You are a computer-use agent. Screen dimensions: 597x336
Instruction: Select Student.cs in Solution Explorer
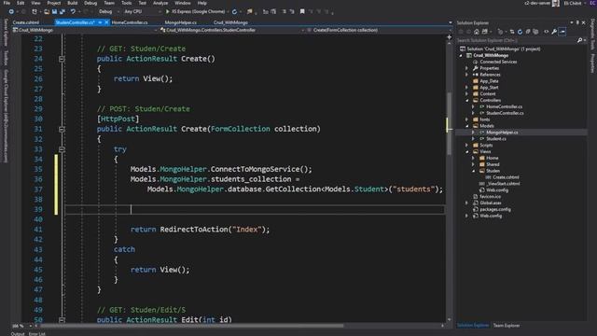tap(496, 139)
